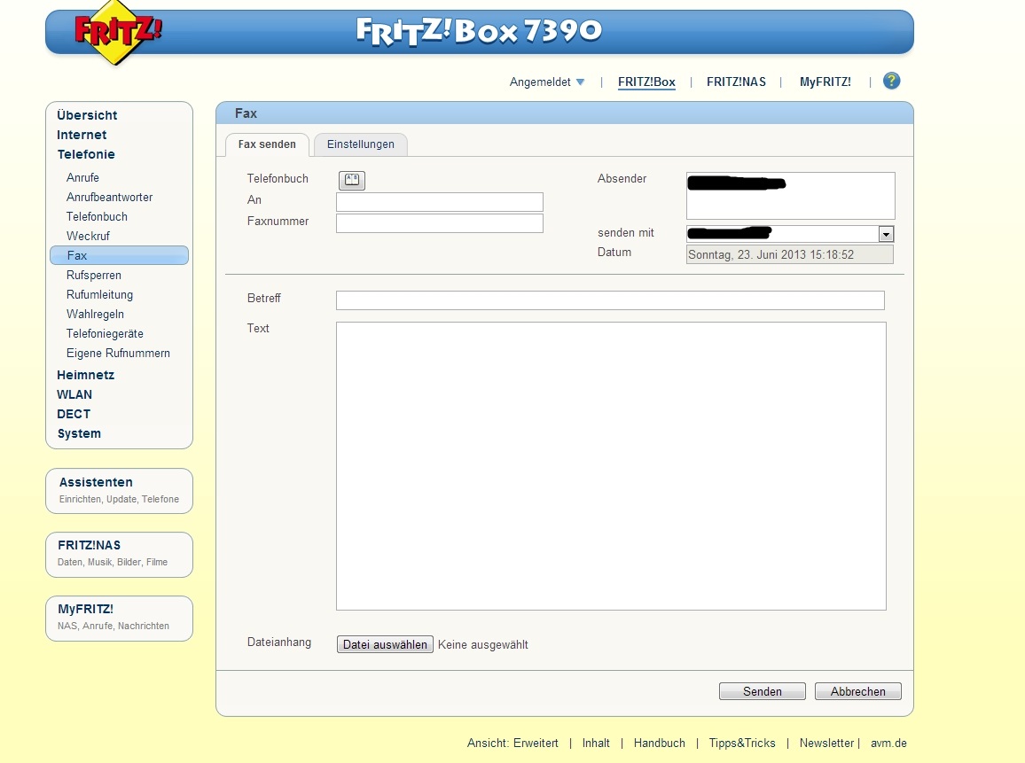Open the Tipps&Tricks footer link

pos(742,744)
